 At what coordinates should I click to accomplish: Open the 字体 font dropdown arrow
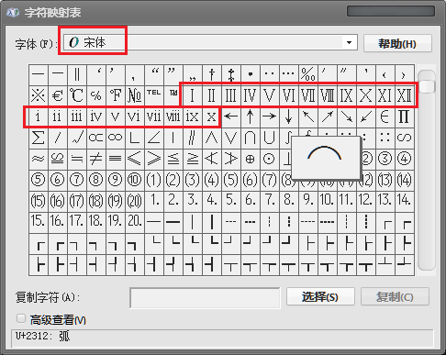pyautogui.click(x=350, y=42)
